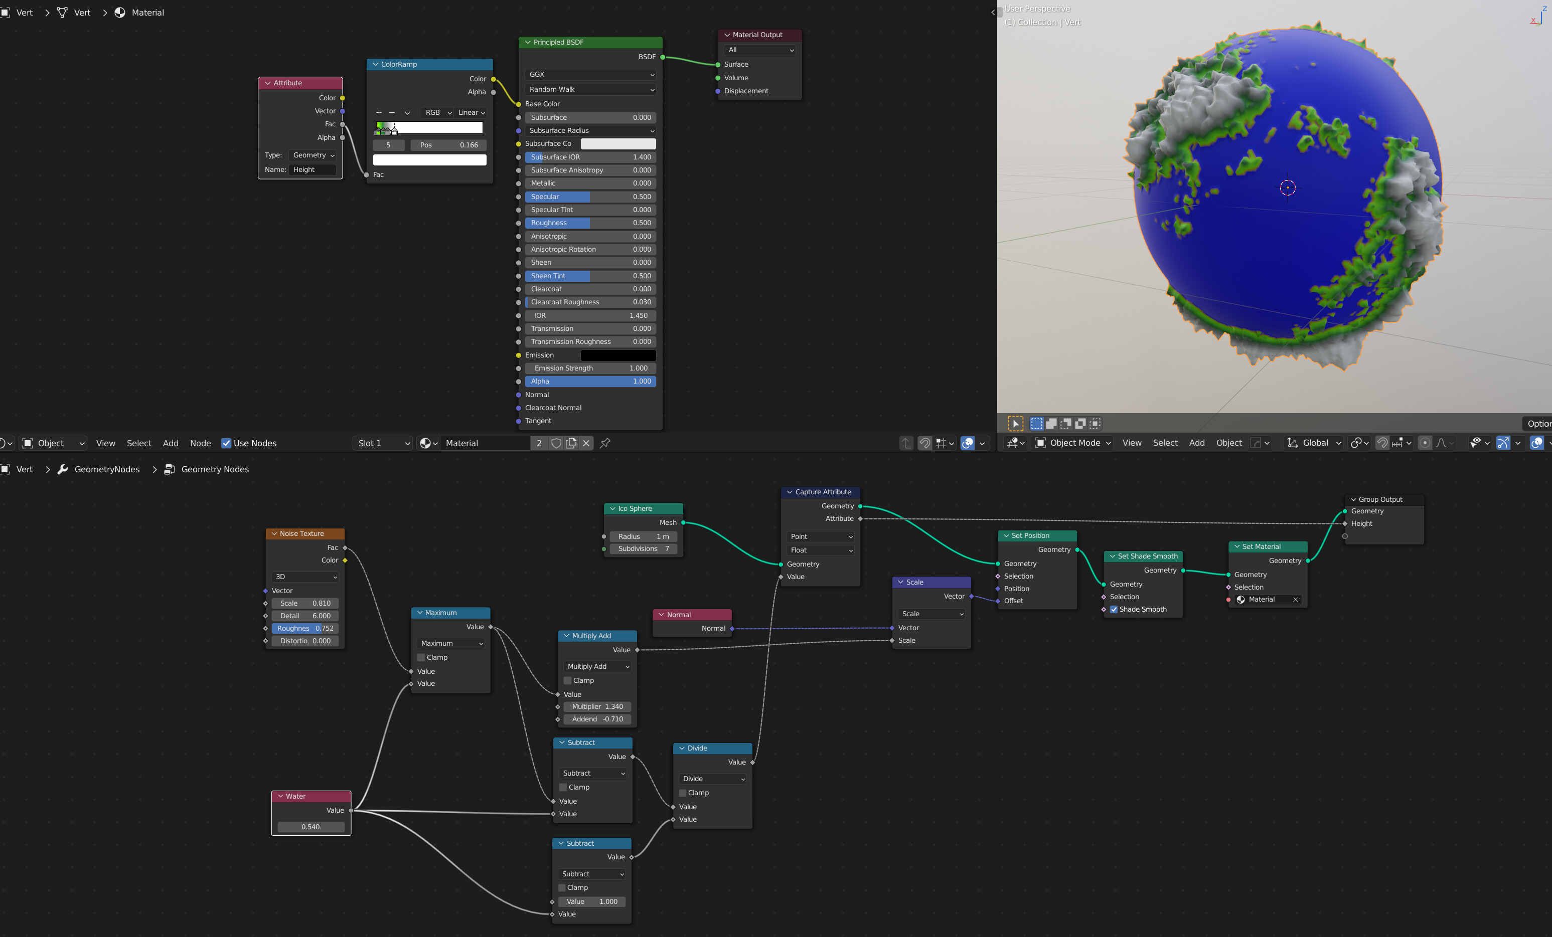1552x937 pixels.
Task: Unlink the material with the X button
Action: tap(586, 443)
